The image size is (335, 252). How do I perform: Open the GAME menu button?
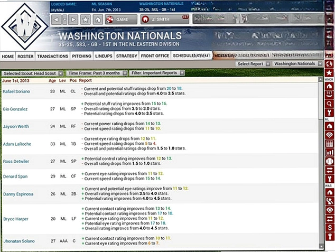pos(121,20)
